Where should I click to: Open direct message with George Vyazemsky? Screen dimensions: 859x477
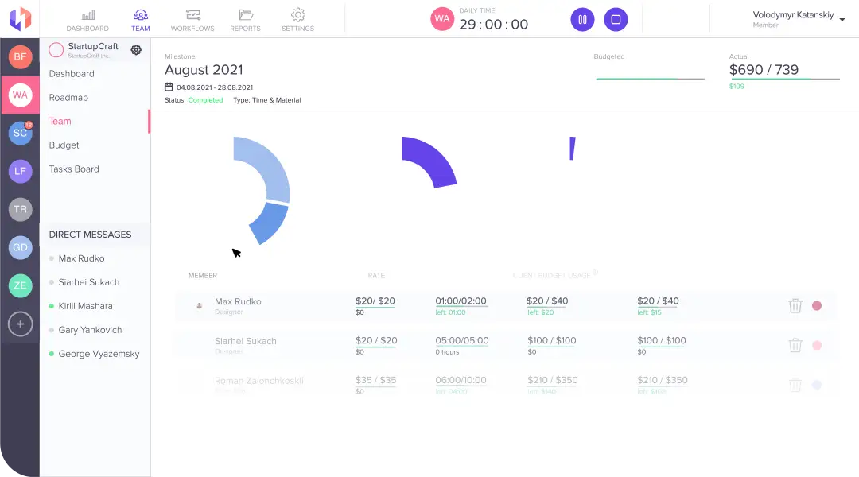99,354
